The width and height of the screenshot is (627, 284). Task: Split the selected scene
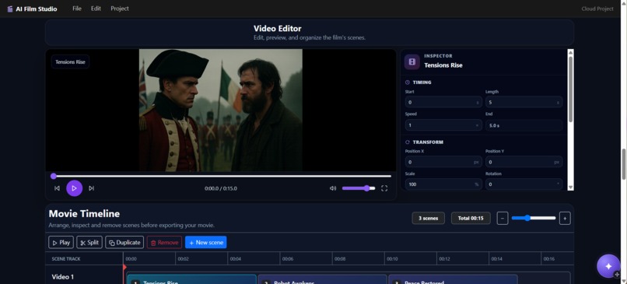point(89,243)
